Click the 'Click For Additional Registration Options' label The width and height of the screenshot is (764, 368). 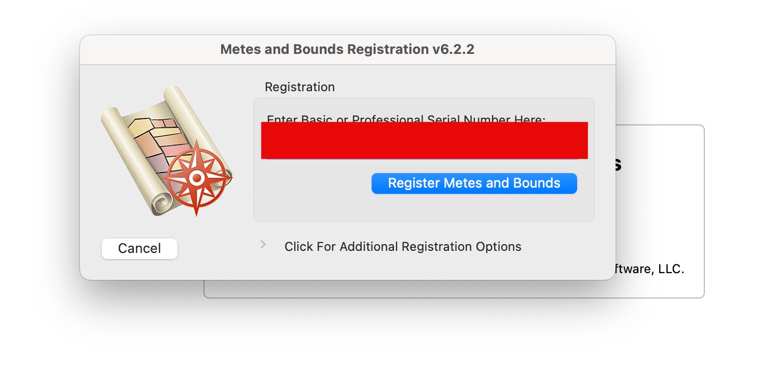403,247
